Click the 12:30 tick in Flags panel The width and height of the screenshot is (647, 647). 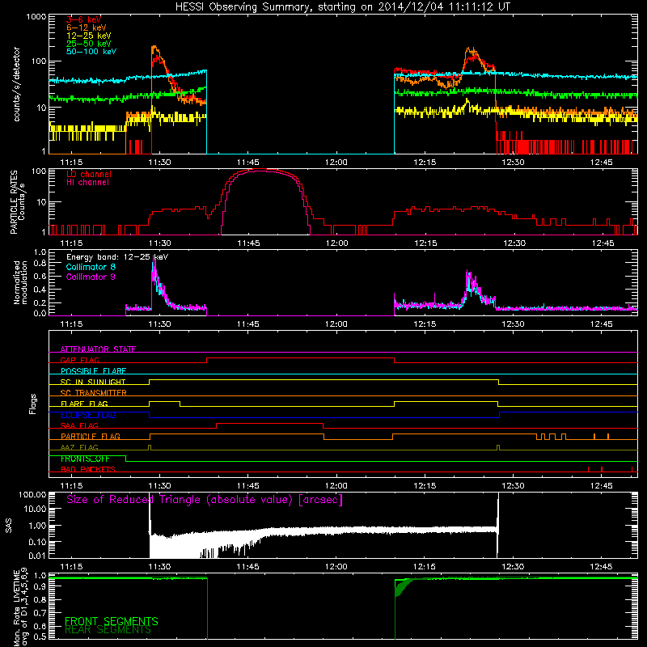[x=513, y=486]
